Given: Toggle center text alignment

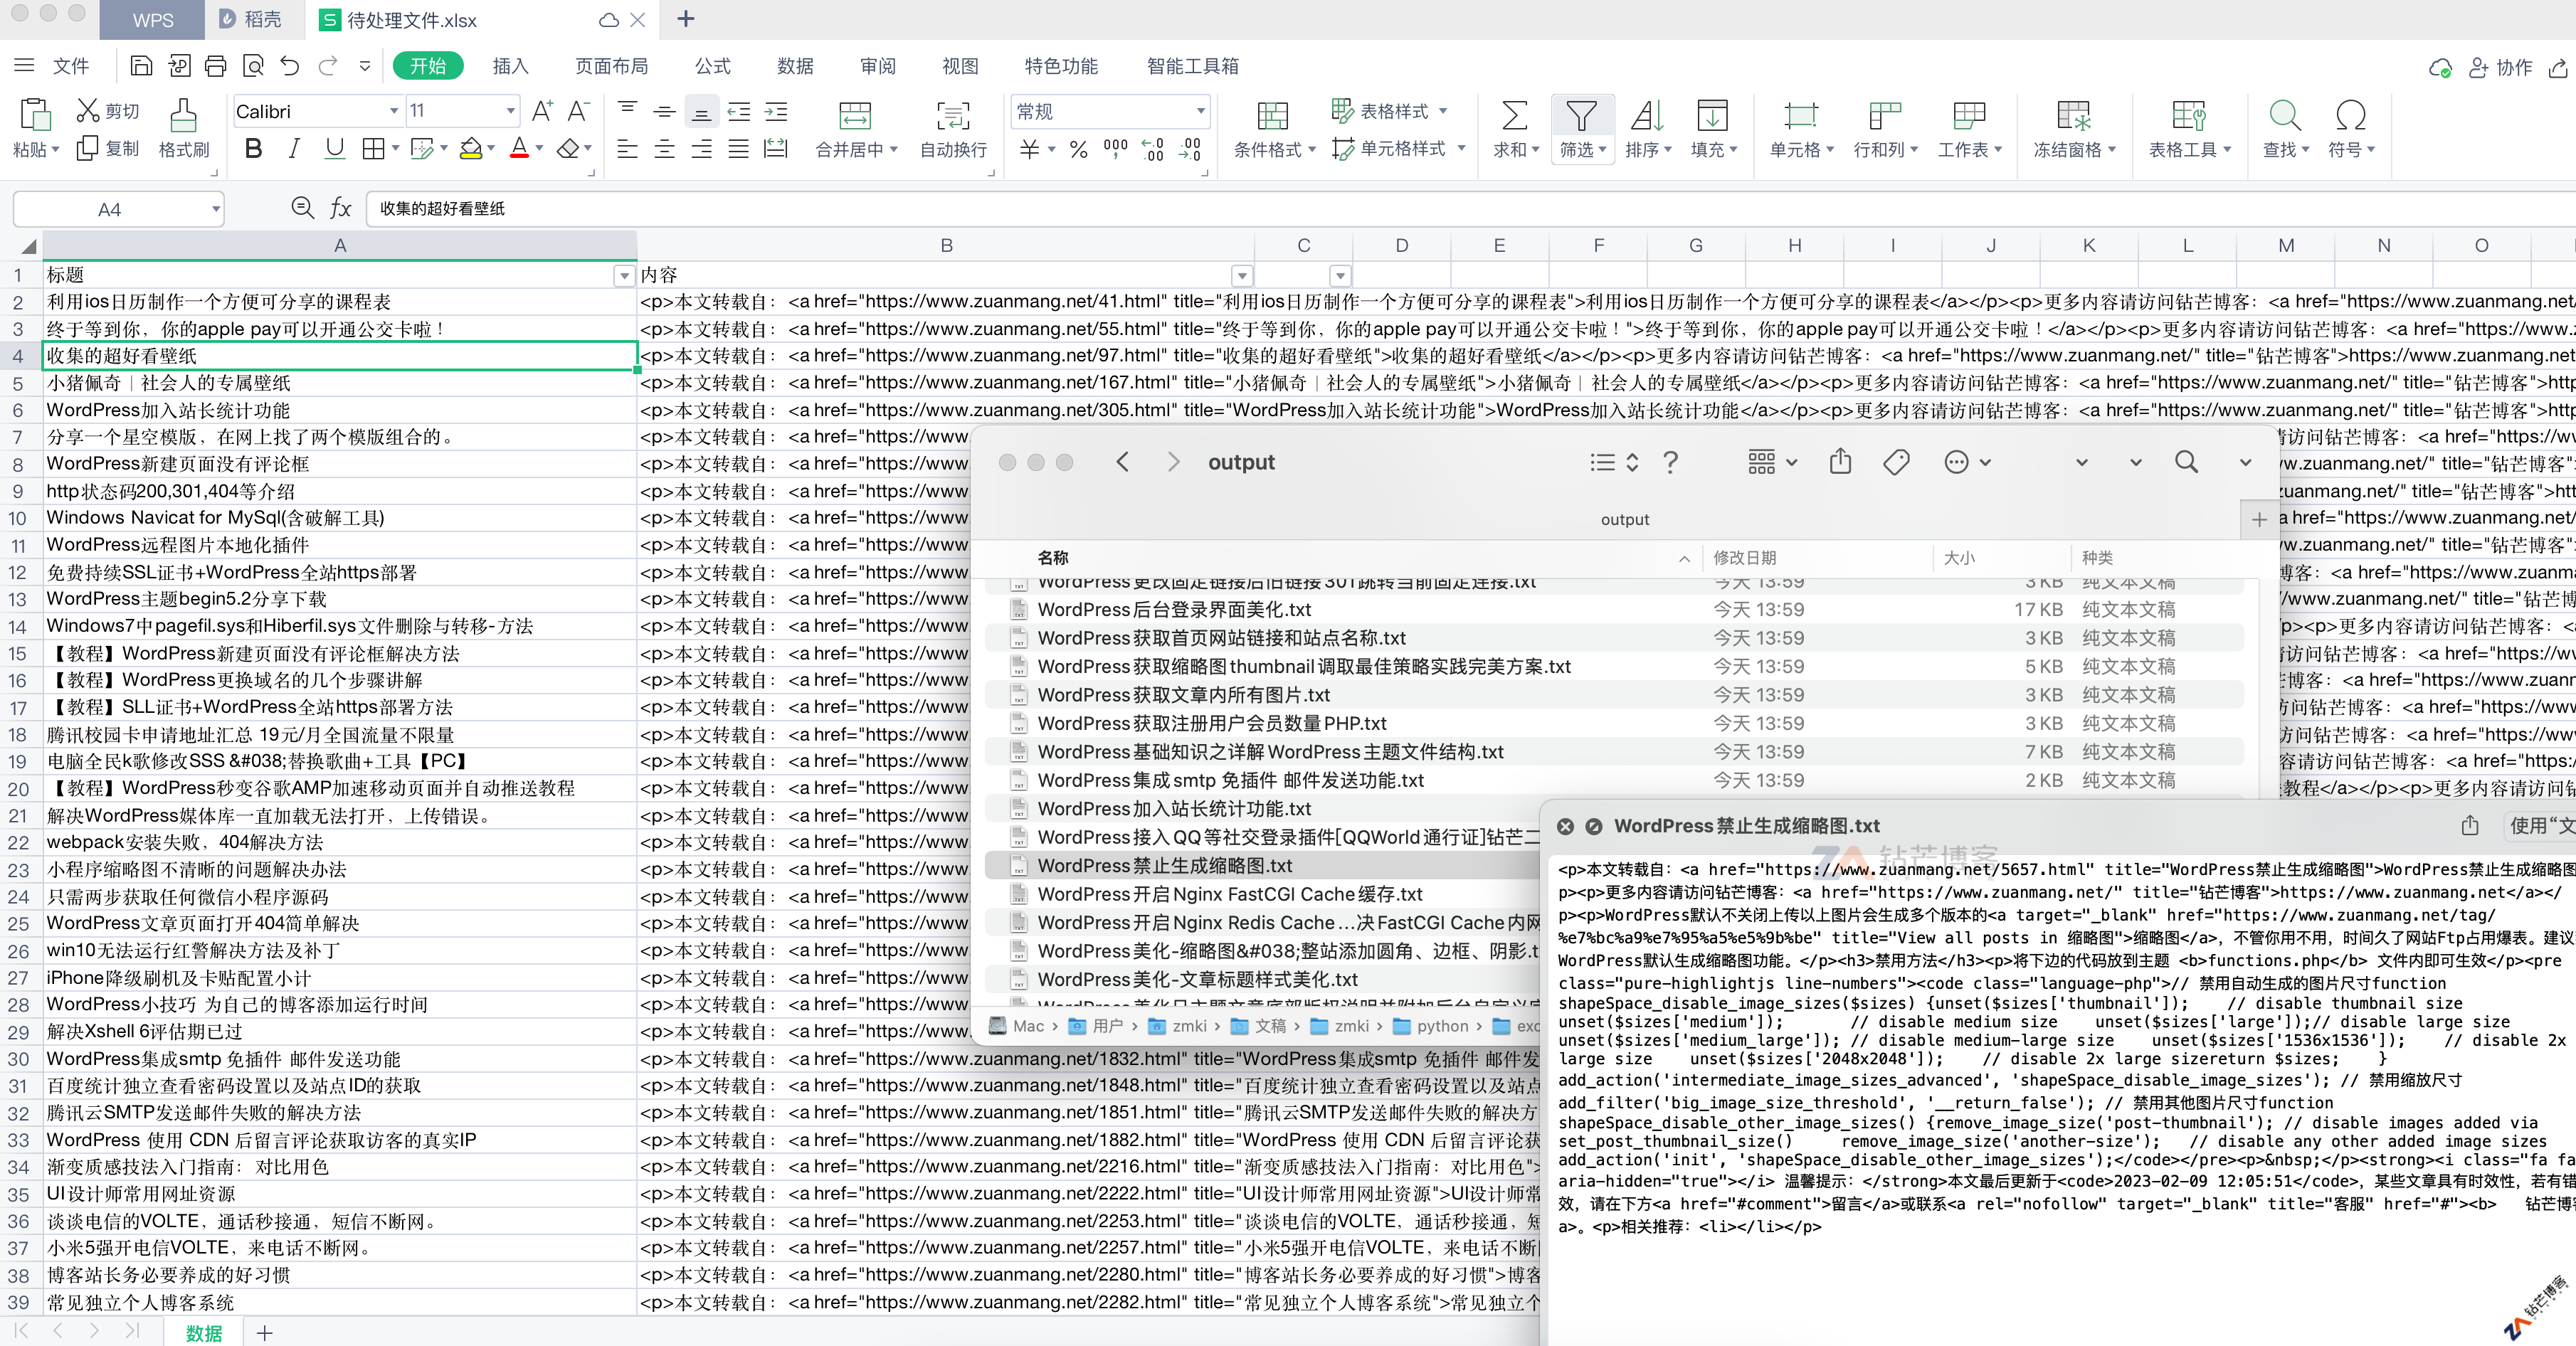Looking at the screenshot, I should click(x=664, y=149).
